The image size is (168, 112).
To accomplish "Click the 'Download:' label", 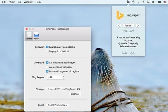I will tap(39, 63).
